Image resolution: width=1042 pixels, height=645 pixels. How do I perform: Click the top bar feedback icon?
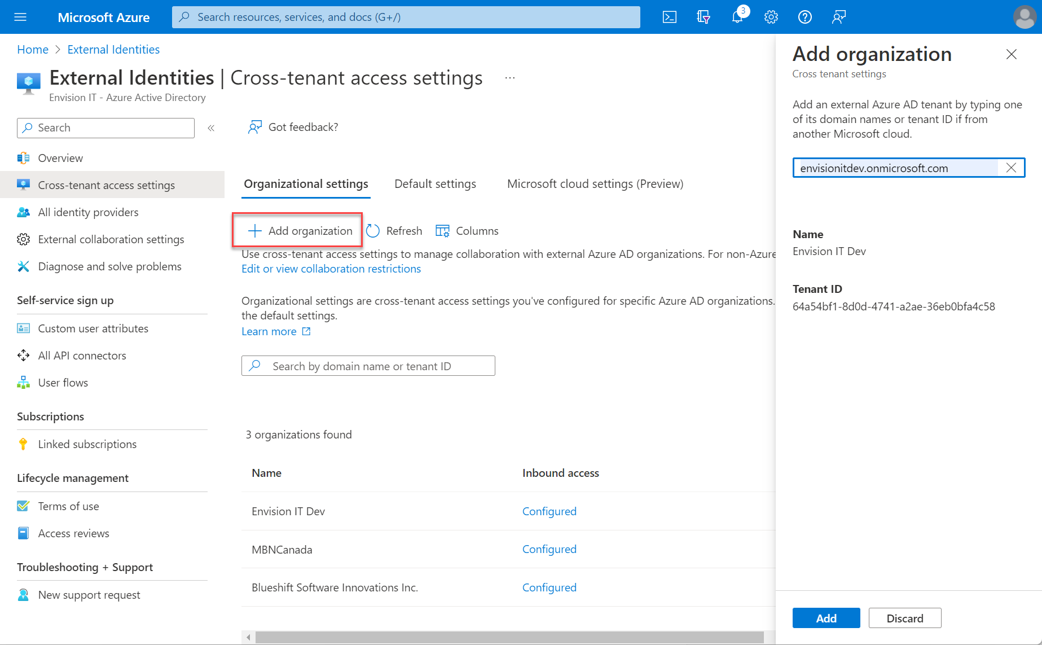coord(839,17)
